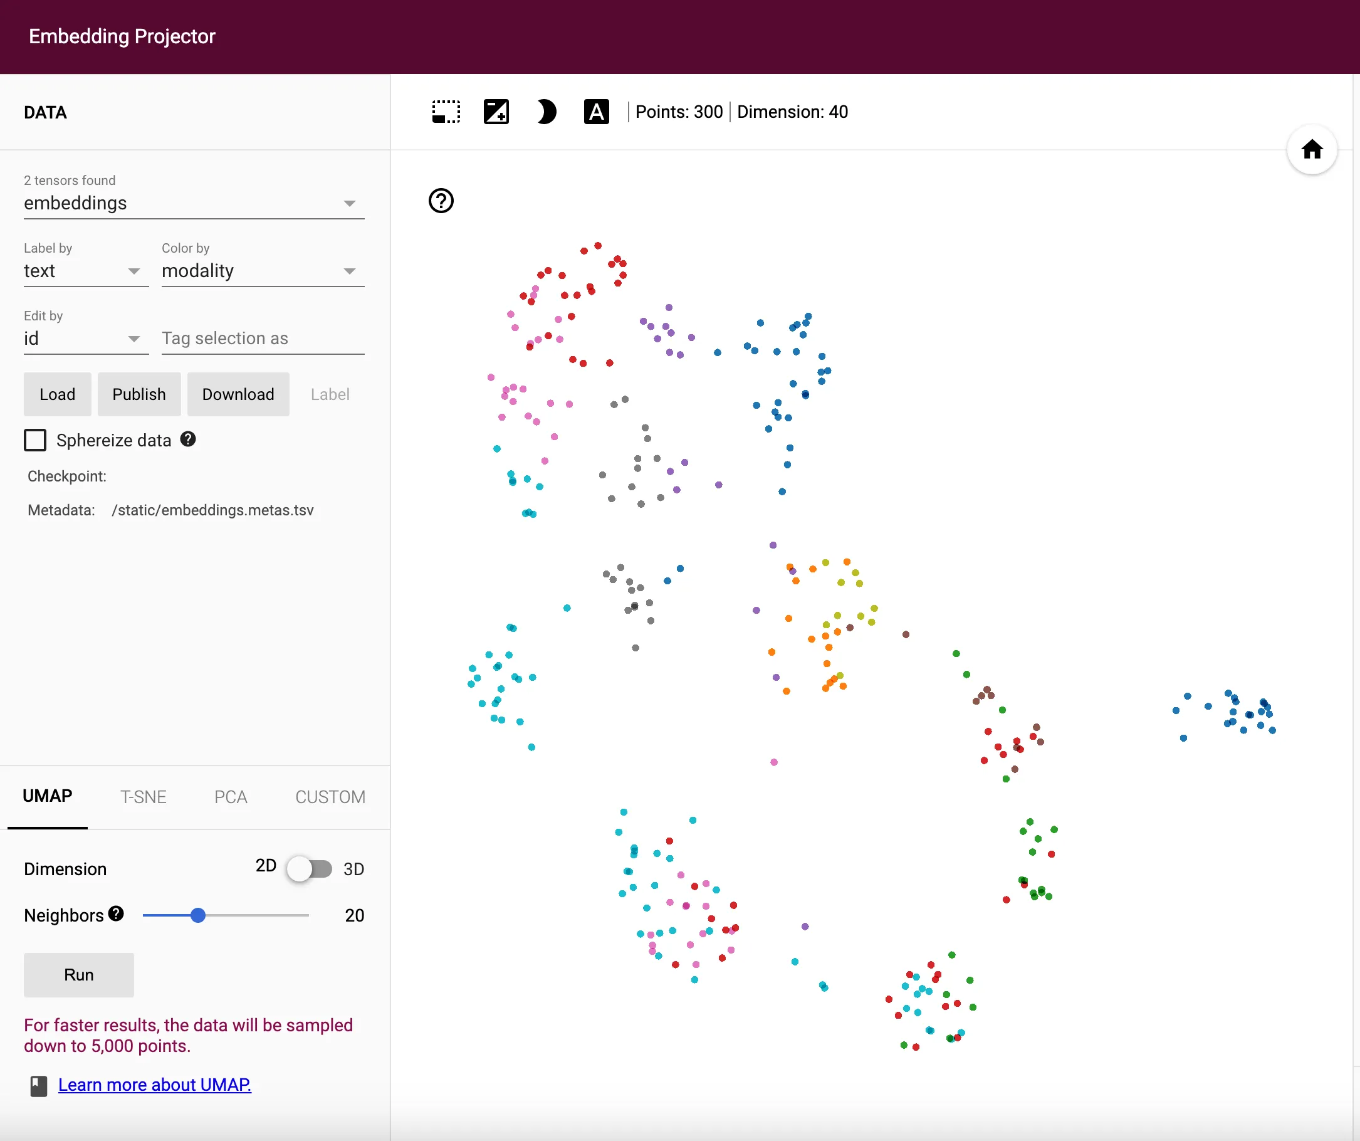The image size is (1360, 1141).
Task: Enable the Spherize data checkbox
Action: (36, 440)
